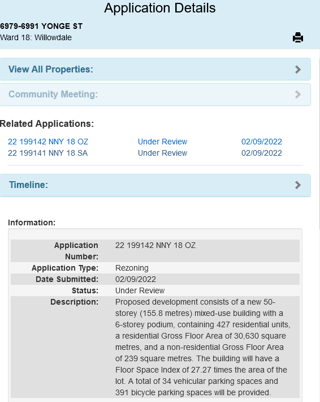Click the page scrollbar on right edge
The width and height of the screenshot is (320, 402).
click(x=319, y=144)
